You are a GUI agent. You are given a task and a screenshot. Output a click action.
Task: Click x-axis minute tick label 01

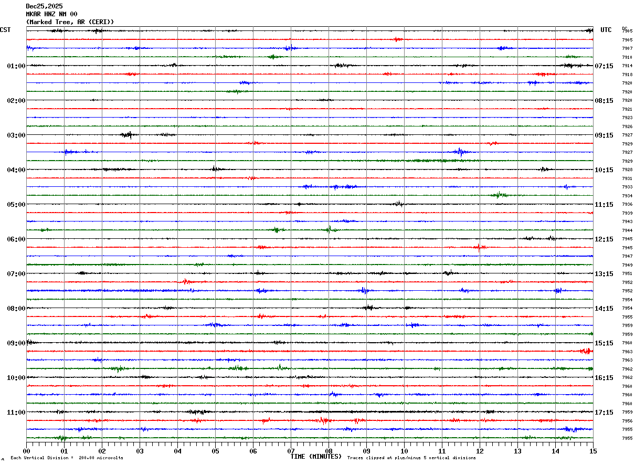[64, 451]
